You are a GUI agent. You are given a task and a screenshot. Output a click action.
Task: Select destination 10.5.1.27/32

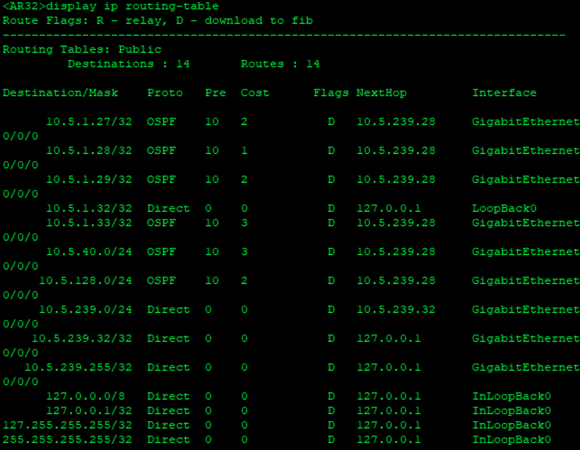click(89, 121)
